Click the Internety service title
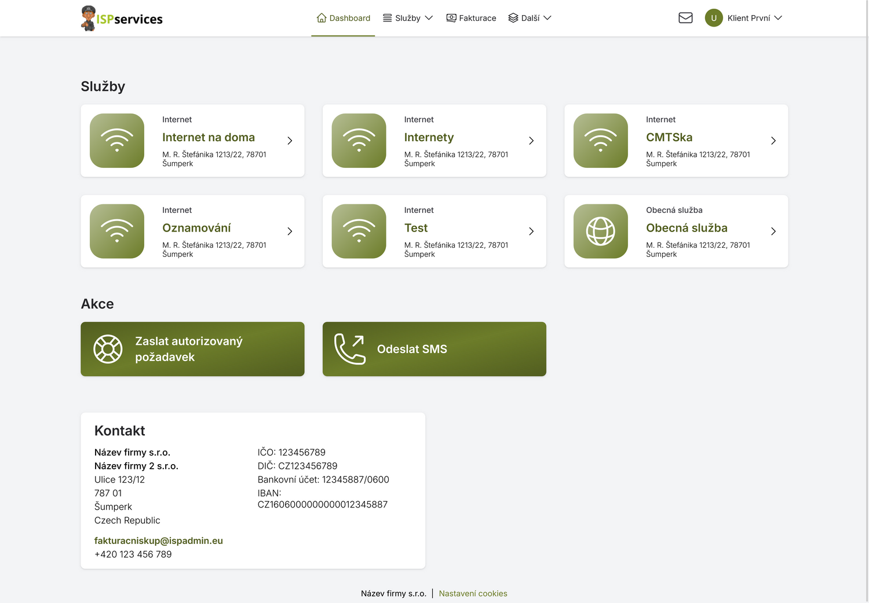 click(x=429, y=137)
